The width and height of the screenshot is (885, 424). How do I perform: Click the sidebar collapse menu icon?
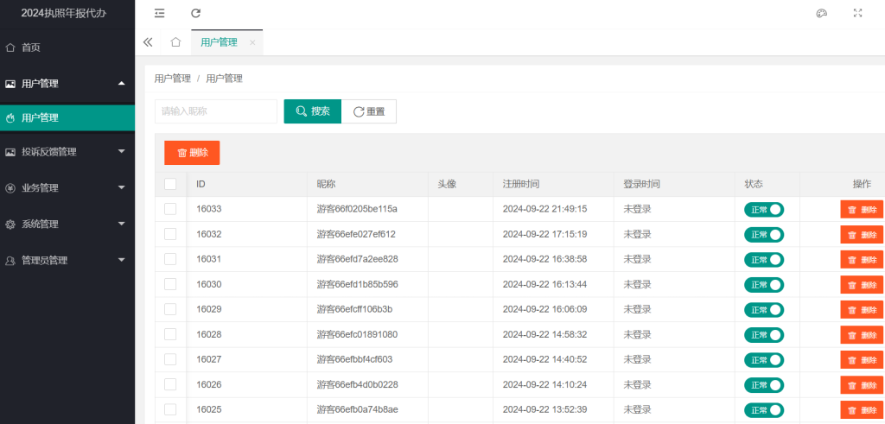pyautogui.click(x=160, y=13)
